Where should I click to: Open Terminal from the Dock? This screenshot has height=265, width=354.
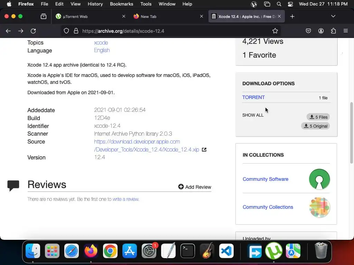click(x=188, y=251)
